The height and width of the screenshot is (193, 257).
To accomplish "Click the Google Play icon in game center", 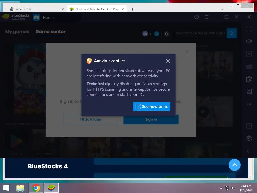I will tap(16, 141).
